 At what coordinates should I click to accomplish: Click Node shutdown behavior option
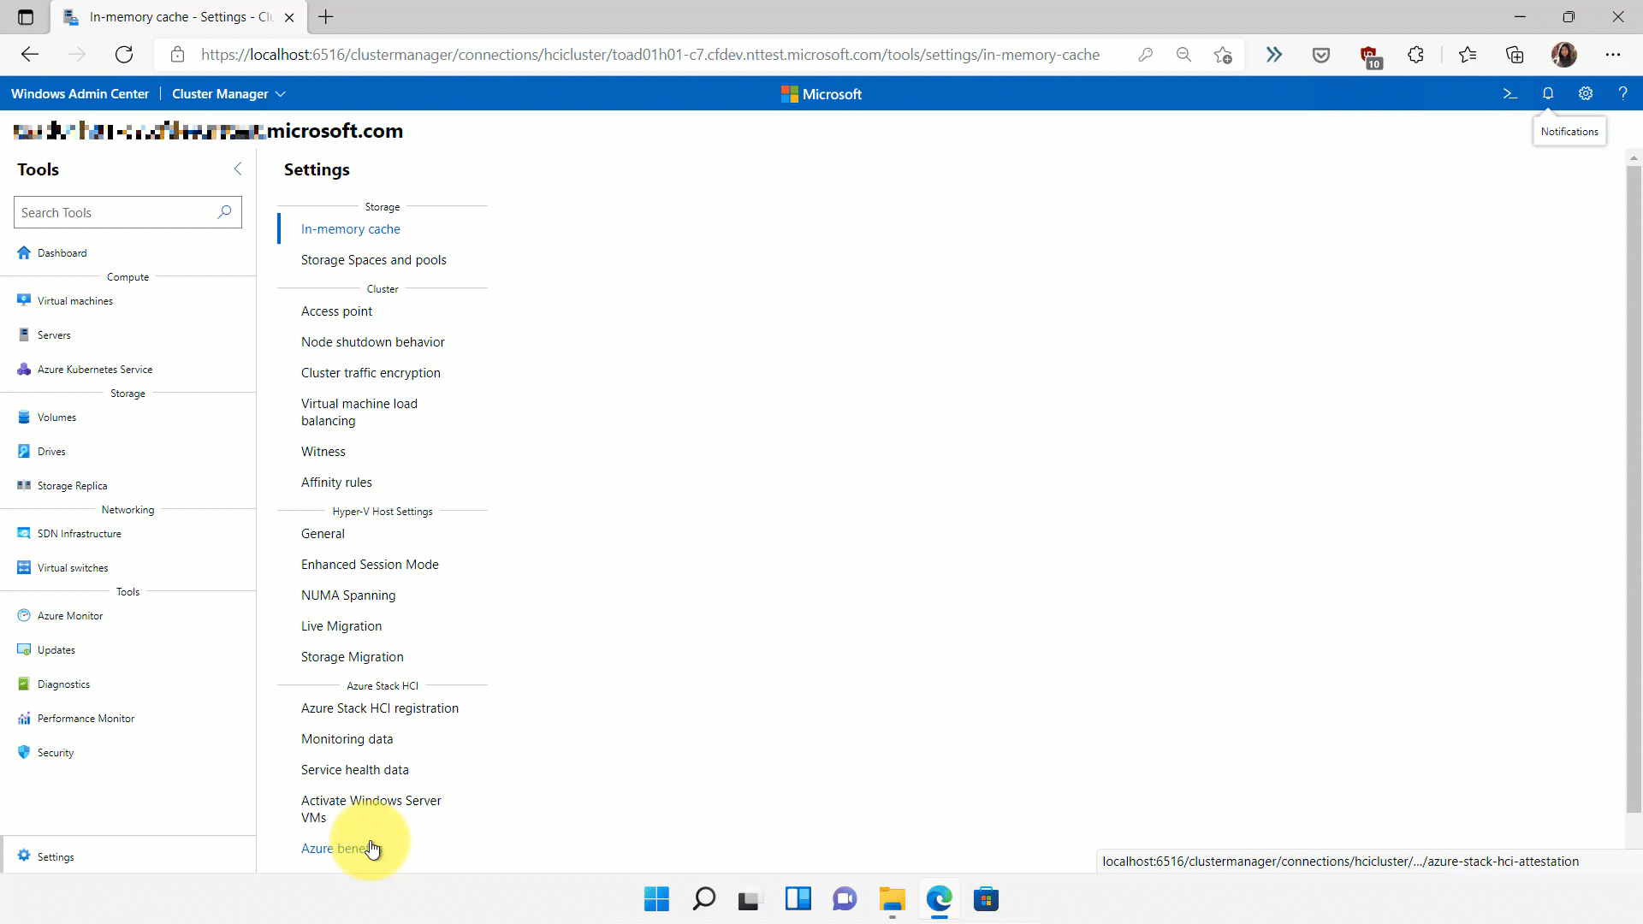372,342
